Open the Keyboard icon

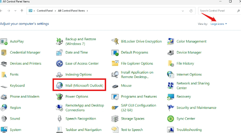[4, 86]
